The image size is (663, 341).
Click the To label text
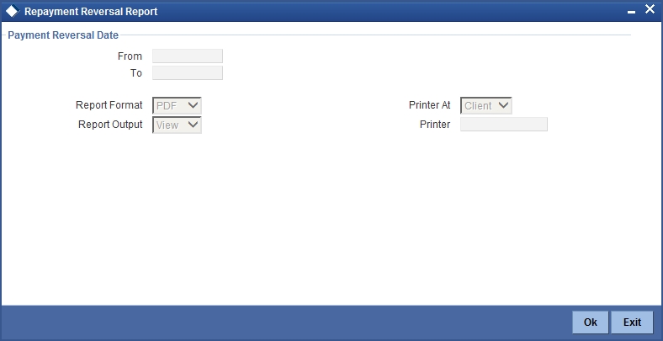(x=136, y=73)
